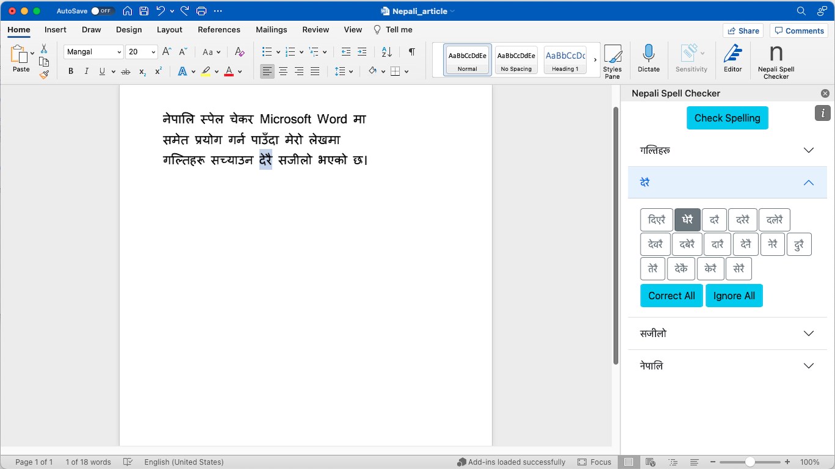
Task: Open the Insert tab
Action: pos(56,29)
